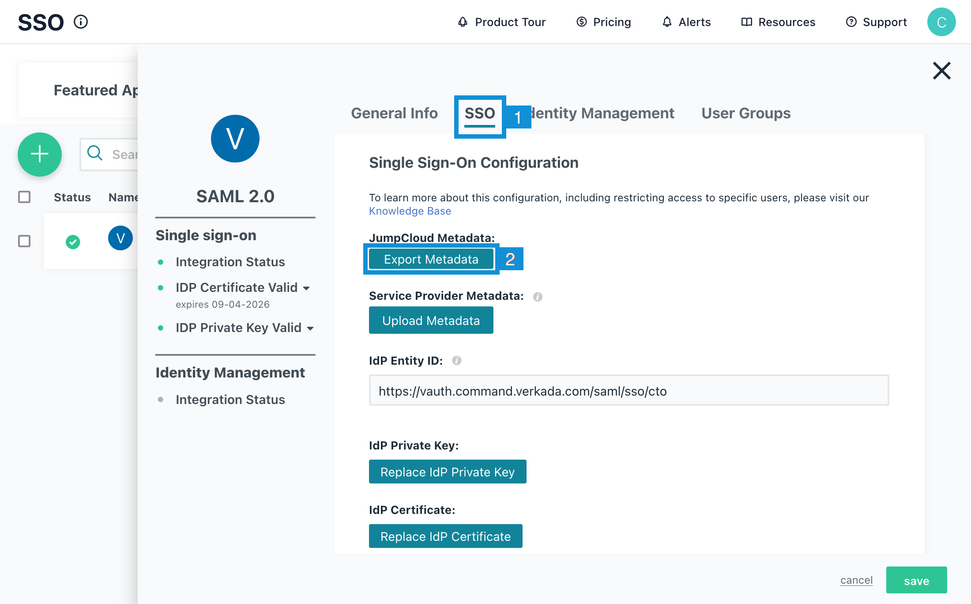The image size is (971, 604).
Task: Click info icon next to Service Provider Metadata
Action: 538,297
